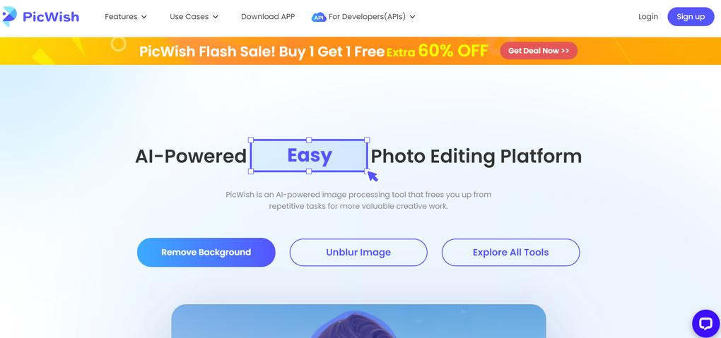Click bottom-middle handle of Easy selection box

(x=309, y=171)
